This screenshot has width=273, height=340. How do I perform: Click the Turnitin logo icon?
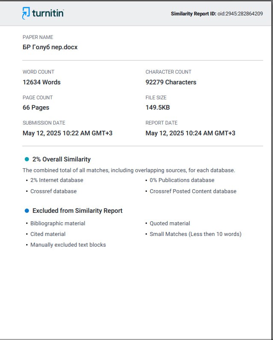(26, 13)
